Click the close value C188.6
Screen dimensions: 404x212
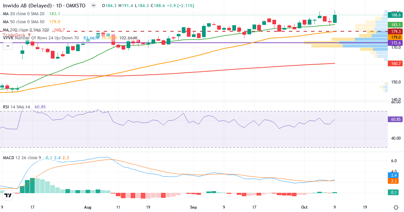point(158,6)
